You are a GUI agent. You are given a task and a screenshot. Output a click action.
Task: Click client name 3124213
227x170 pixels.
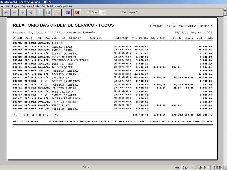coord(58,43)
